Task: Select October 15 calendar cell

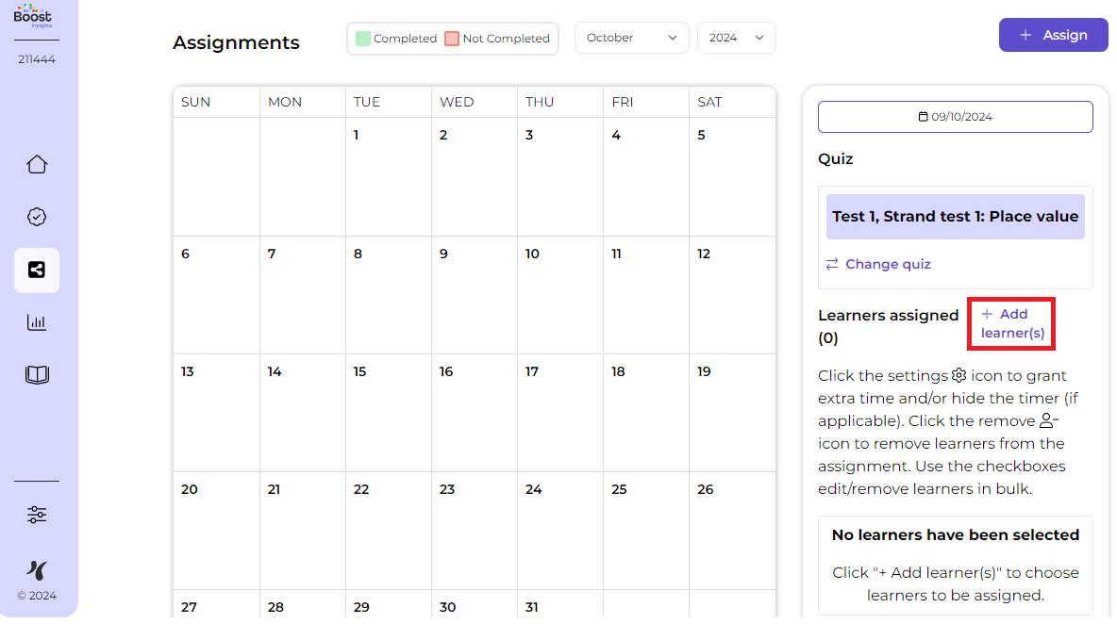Action: click(x=388, y=412)
